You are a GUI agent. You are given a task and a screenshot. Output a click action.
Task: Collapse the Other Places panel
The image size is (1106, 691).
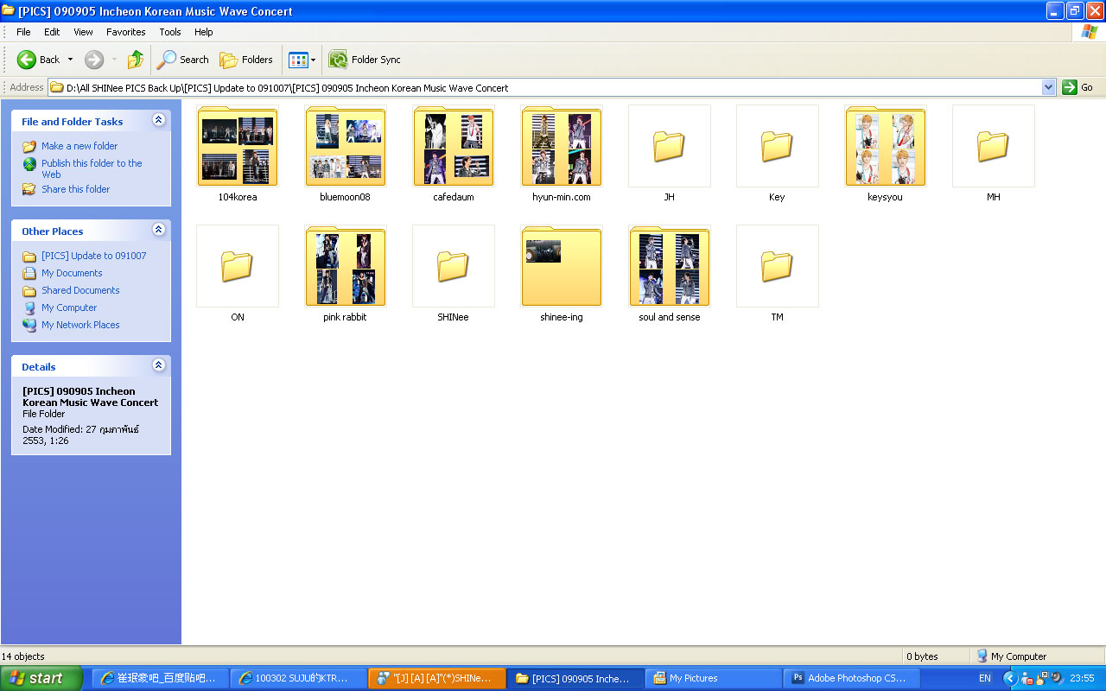(158, 230)
